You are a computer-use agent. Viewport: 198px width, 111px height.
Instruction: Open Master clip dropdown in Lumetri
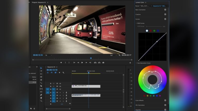(152, 6)
